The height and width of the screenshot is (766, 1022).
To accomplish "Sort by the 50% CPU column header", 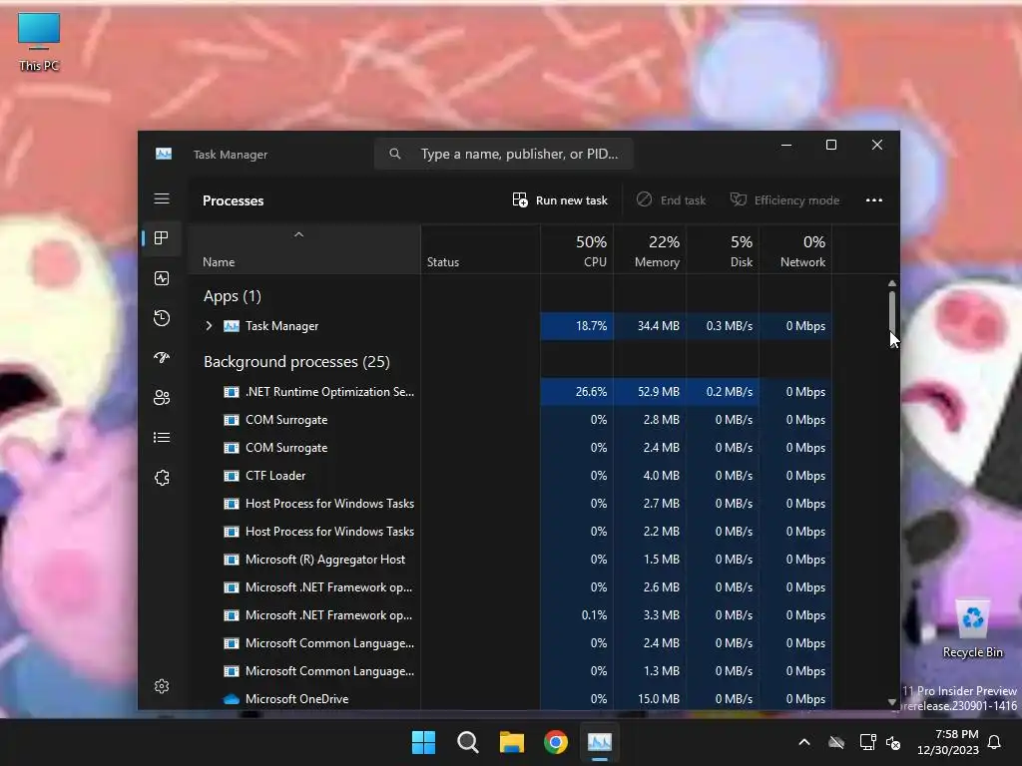I will (577, 250).
